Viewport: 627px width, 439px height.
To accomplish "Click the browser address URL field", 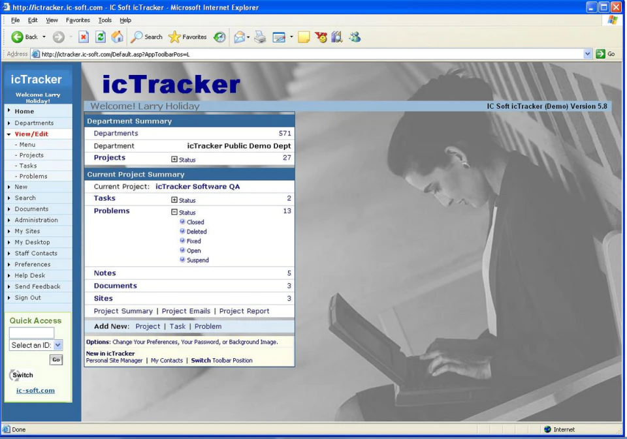I will (x=307, y=54).
